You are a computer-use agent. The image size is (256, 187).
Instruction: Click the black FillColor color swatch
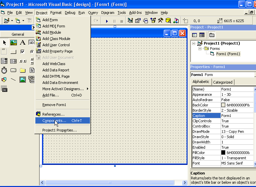click(223, 153)
